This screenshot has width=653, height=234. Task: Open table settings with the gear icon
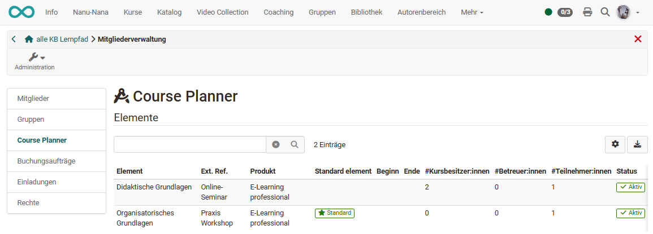pyautogui.click(x=615, y=144)
